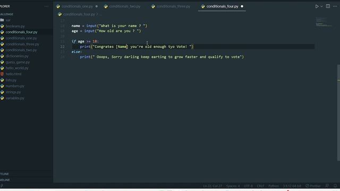Viewport: 340px width, 191px height.
Task: Click line number 22 in gutter
Action: coord(63,47)
